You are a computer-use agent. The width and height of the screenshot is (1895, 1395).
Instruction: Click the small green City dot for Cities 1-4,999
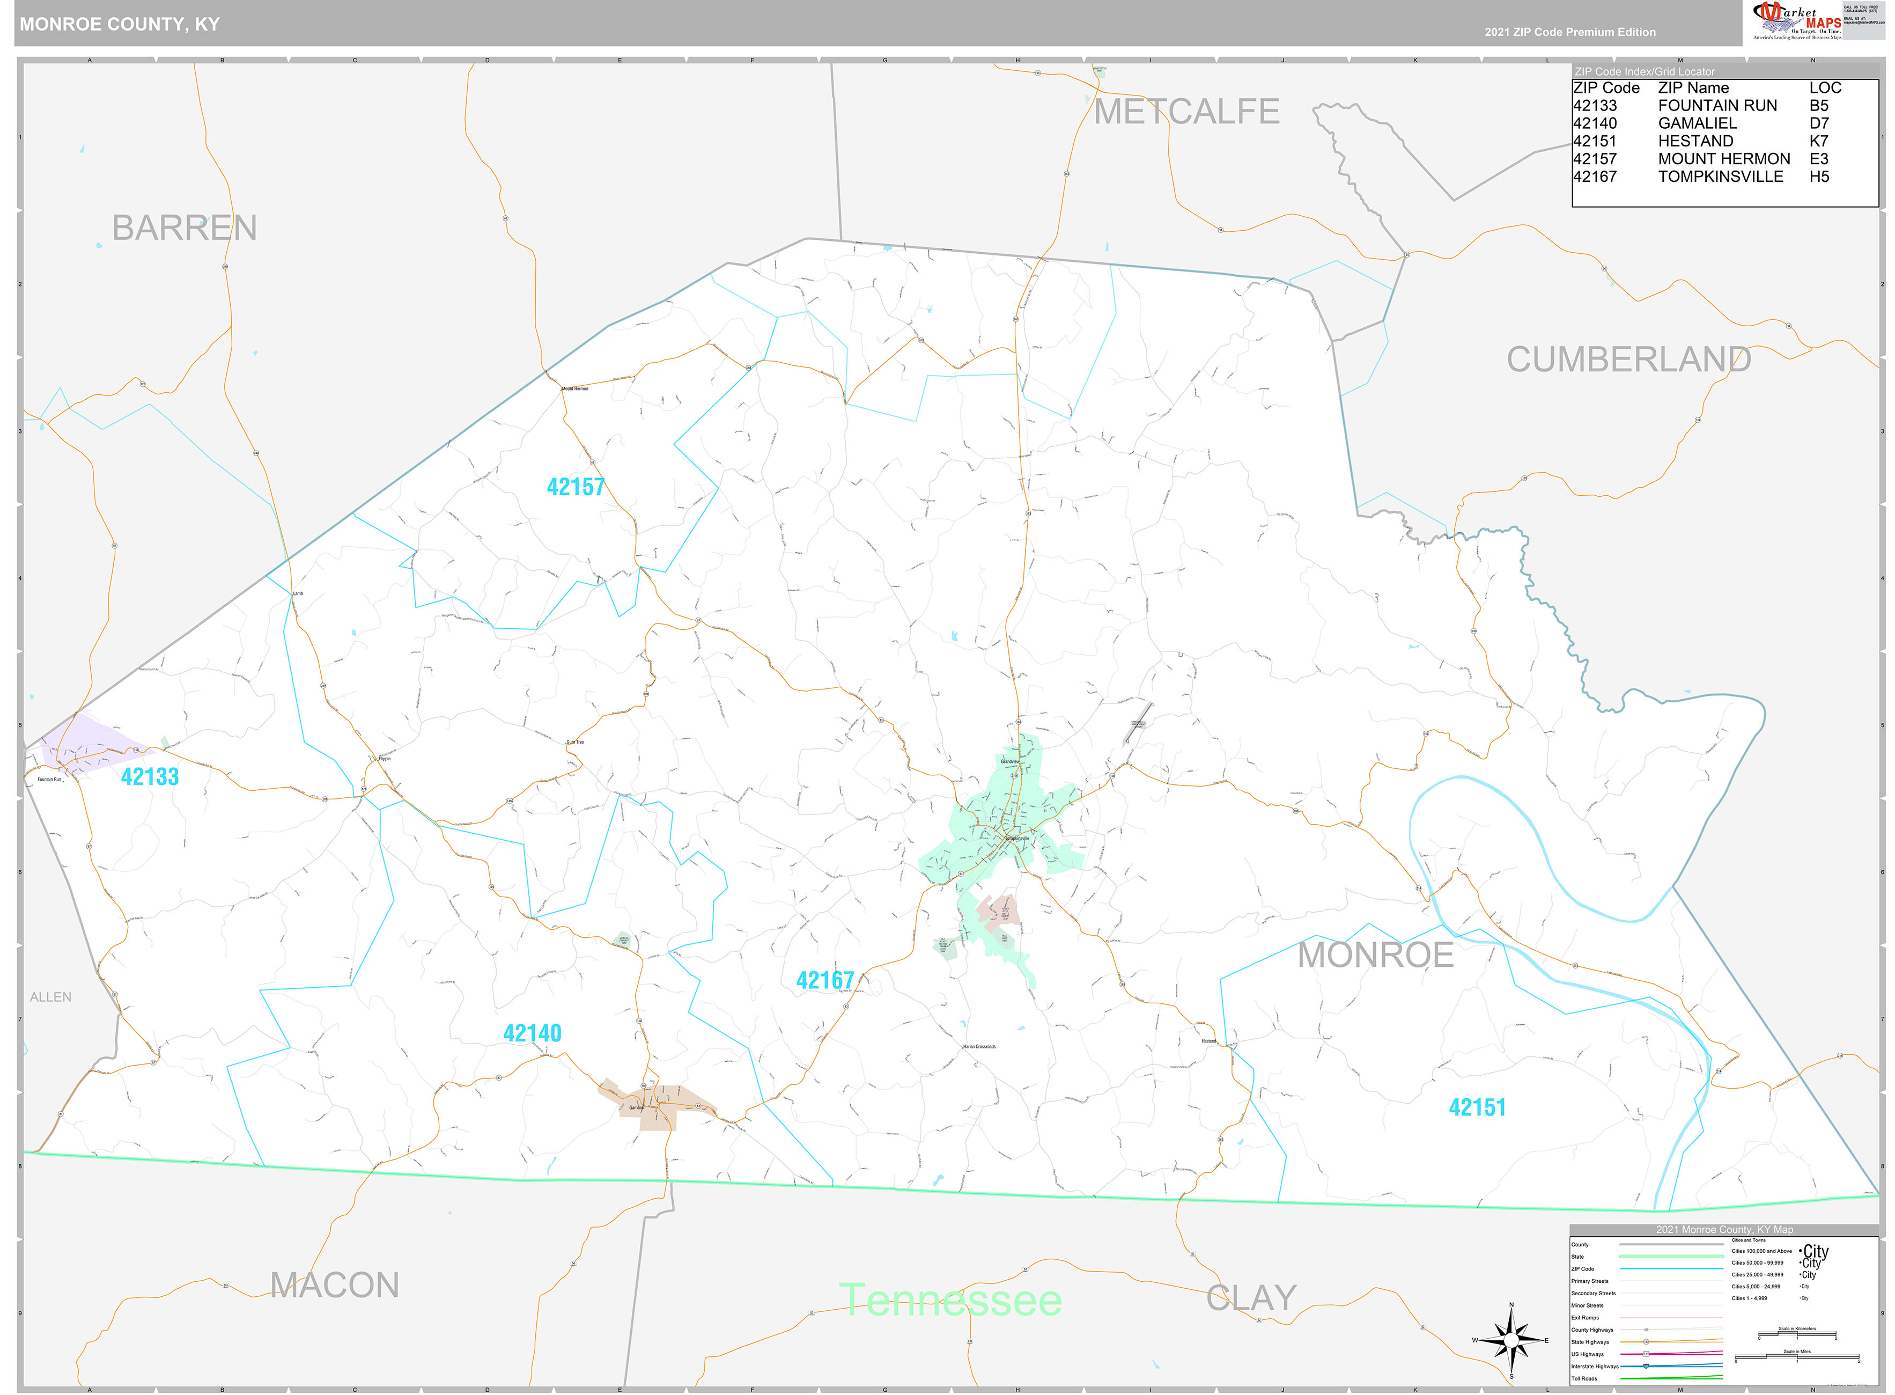1801,1298
